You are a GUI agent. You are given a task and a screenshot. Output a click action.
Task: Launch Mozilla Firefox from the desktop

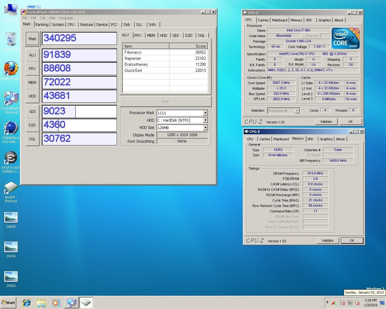tap(11, 71)
